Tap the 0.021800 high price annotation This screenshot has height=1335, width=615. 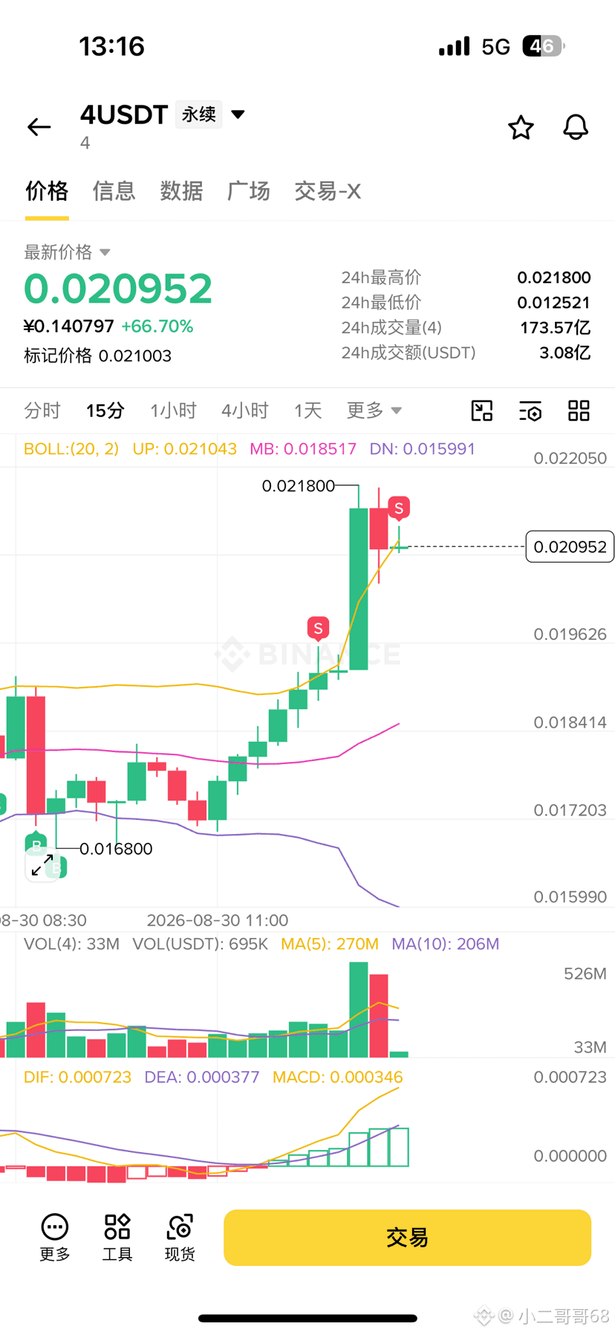click(x=299, y=486)
